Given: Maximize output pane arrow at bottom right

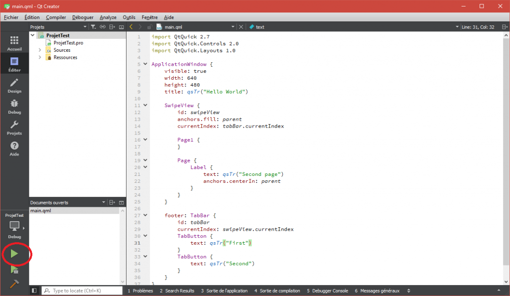Looking at the screenshot, I should [499, 291].
